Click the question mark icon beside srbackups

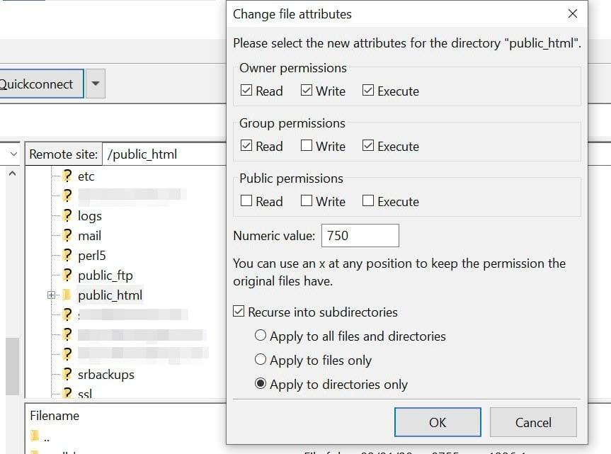pyautogui.click(x=67, y=375)
